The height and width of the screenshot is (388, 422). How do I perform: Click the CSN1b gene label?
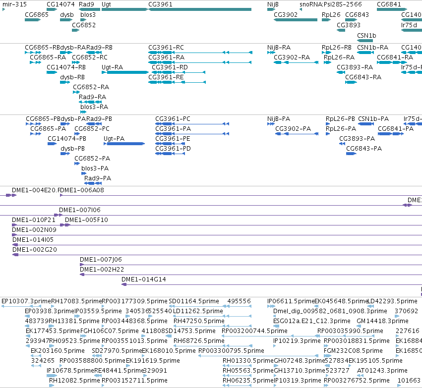click(x=366, y=36)
